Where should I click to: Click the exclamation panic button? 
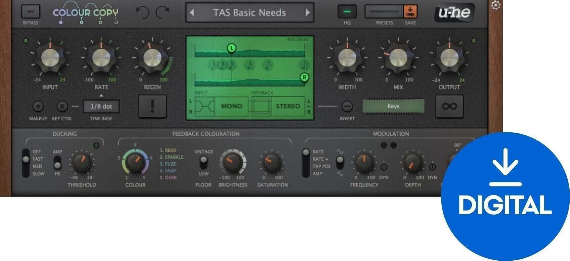pyautogui.click(x=152, y=106)
